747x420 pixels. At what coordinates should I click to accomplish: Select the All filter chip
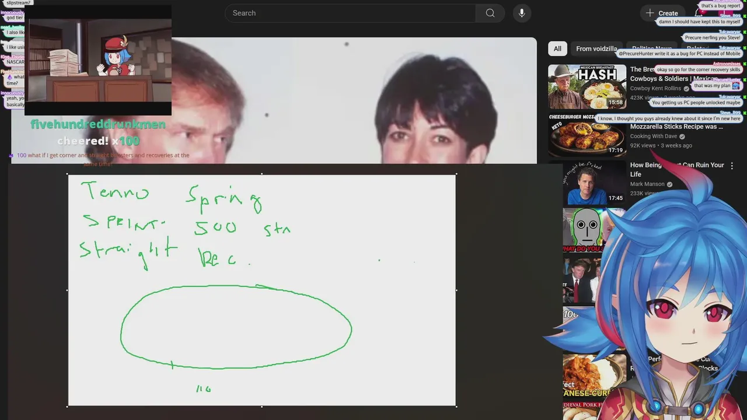click(557, 49)
